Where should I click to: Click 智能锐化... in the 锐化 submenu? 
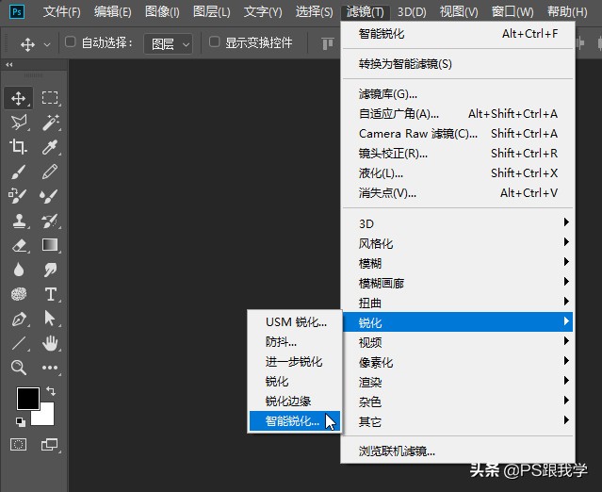pyautogui.click(x=295, y=421)
